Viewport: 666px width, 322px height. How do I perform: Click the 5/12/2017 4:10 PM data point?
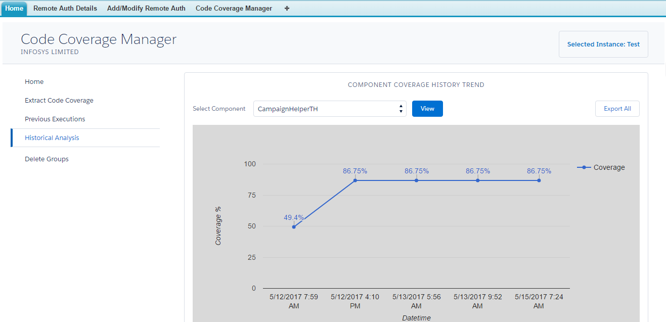pyautogui.click(x=355, y=180)
